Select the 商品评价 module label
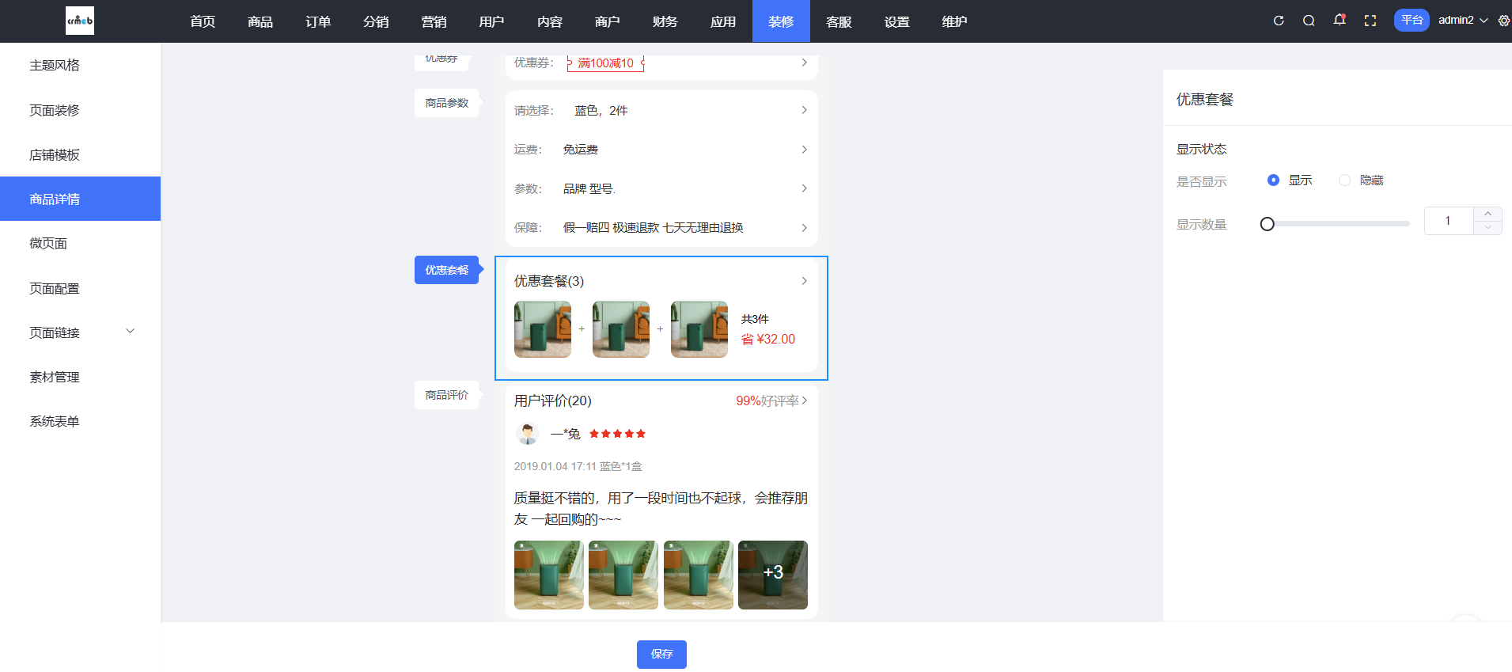The height and width of the screenshot is (672, 1512). (446, 395)
